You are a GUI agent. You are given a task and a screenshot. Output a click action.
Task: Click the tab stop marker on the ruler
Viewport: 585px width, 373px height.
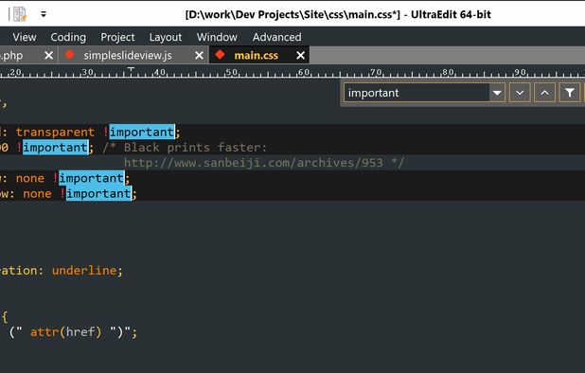131,70
